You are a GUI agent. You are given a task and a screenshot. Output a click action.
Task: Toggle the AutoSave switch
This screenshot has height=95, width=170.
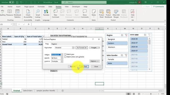(11, 2)
